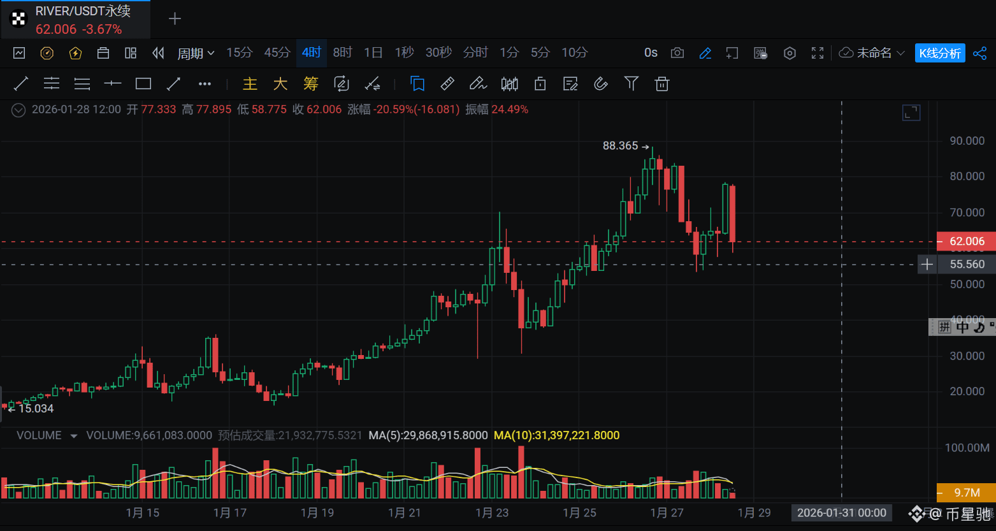Select the arrow line drawing tool
The image size is (996, 531).
pos(173,84)
